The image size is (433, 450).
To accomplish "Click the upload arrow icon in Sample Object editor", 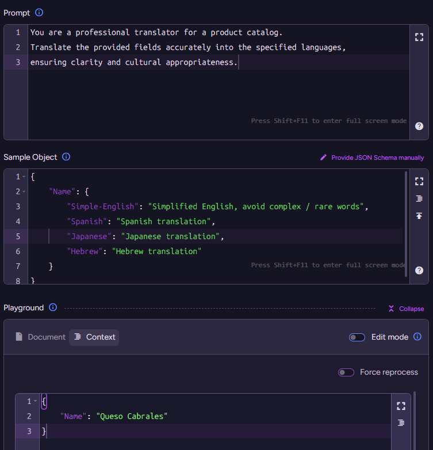I will pyautogui.click(x=419, y=216).
